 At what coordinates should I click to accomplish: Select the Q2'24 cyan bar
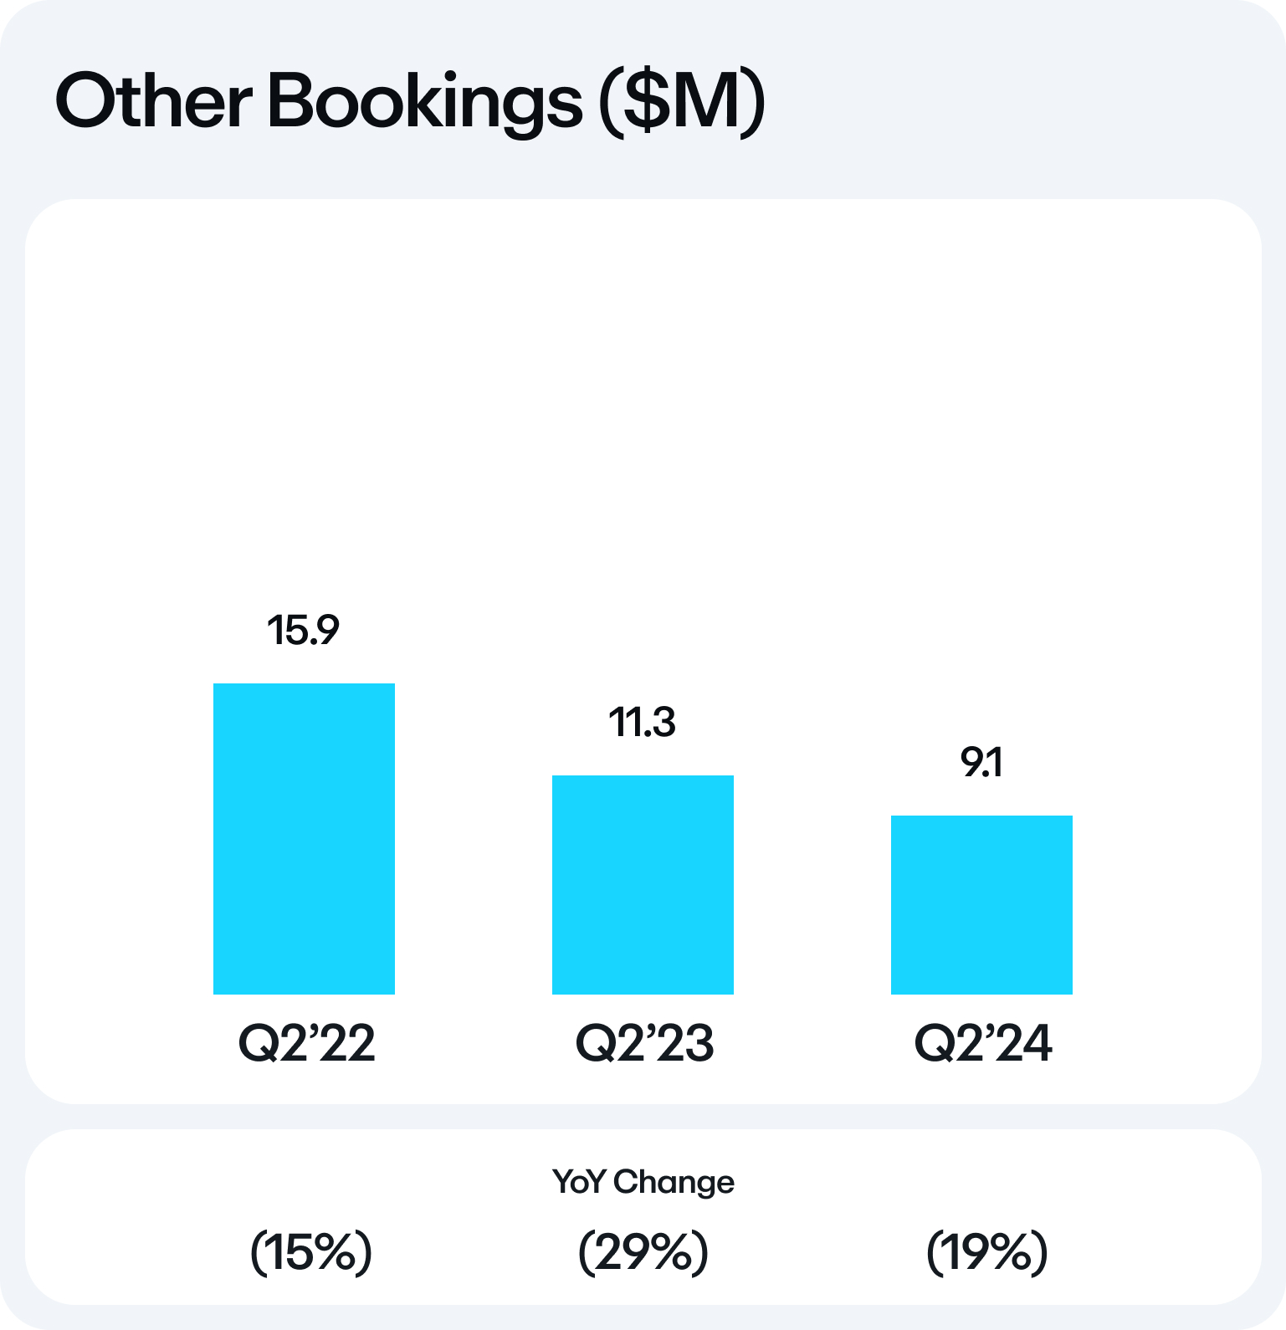coord(981,904)
